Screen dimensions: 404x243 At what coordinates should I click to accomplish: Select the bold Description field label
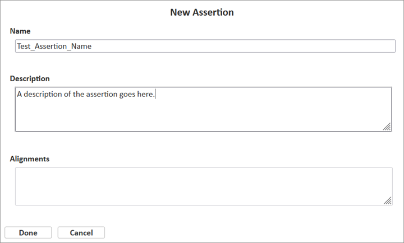coord(30,79)
